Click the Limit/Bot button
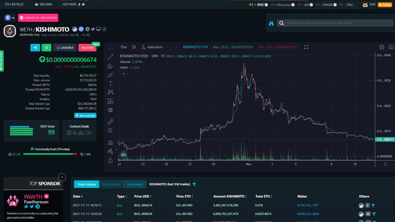The height and width of the screenshot is (222, 395). 65,48
